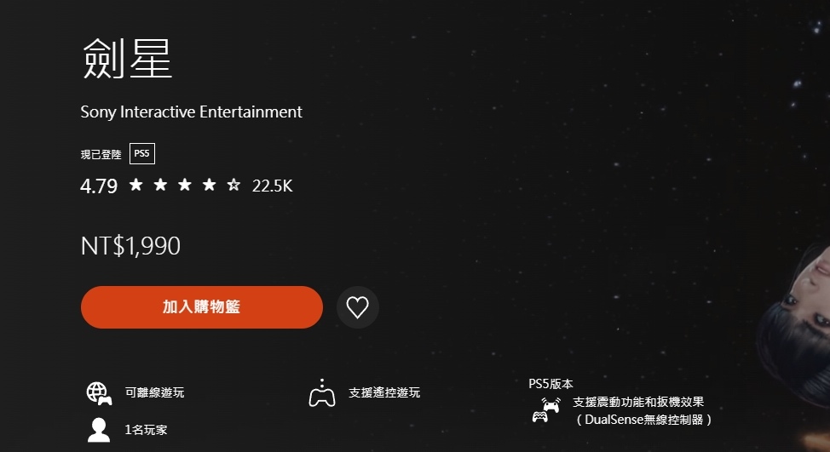Click the PS5版本 heading
830x452 pixels.
(x=550, y=384)
